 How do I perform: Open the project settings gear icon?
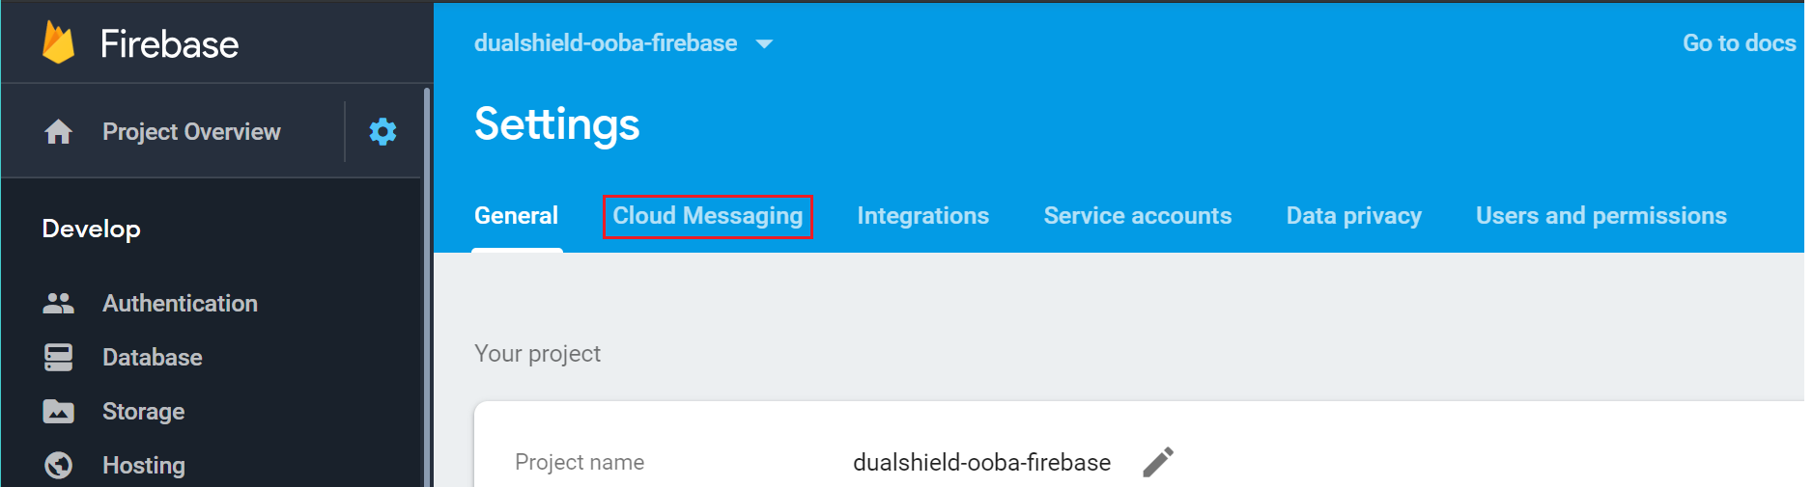(382, 132)
